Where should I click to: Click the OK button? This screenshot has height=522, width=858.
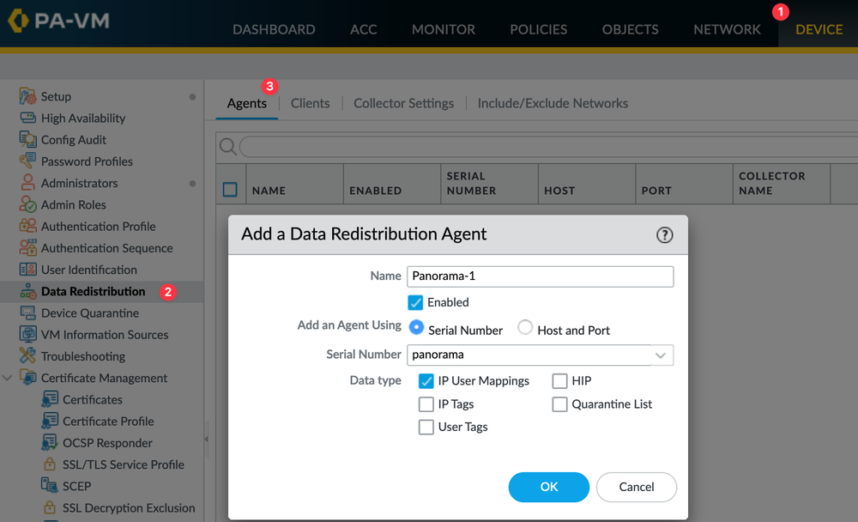[548, 487]
